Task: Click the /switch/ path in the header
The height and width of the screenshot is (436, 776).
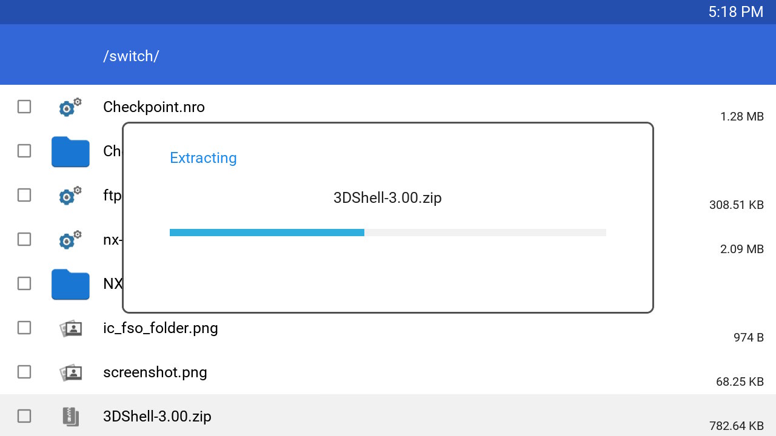Action: tap(131, 56)
